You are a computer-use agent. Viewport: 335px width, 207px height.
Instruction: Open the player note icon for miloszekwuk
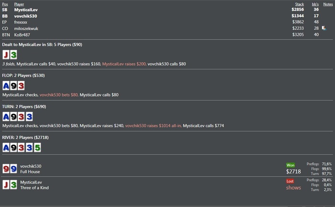[x=324, y=28]
